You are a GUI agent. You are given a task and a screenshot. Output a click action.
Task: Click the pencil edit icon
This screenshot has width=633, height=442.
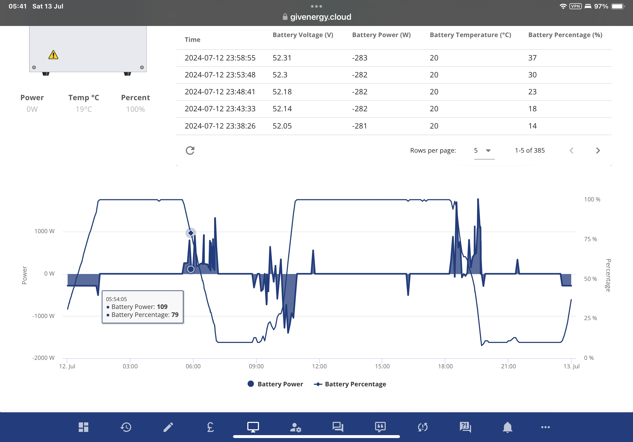pos(168,427)
